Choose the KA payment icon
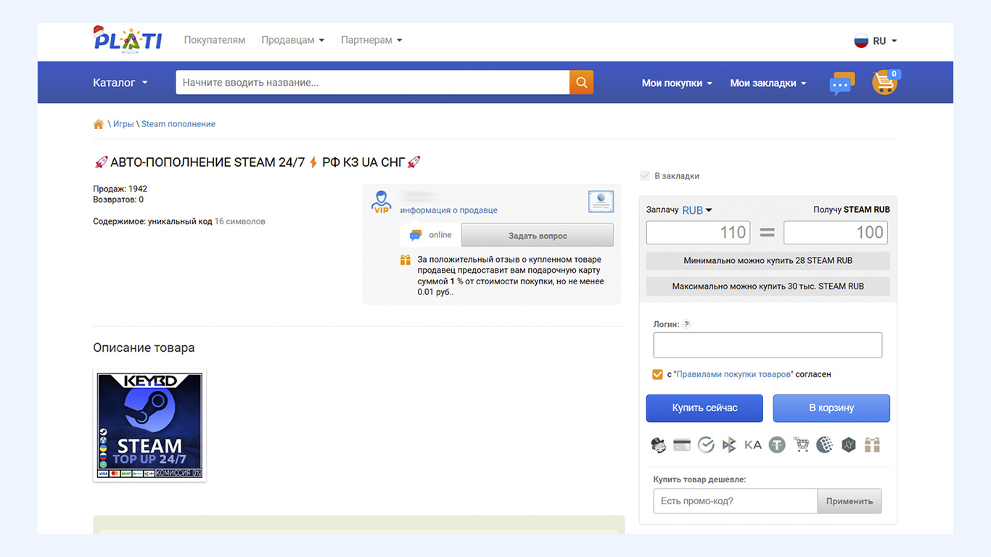The width and height of the screenshot is (991, 557). pos(753,445)
